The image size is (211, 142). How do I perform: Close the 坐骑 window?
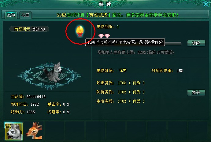tap(205, 4)
